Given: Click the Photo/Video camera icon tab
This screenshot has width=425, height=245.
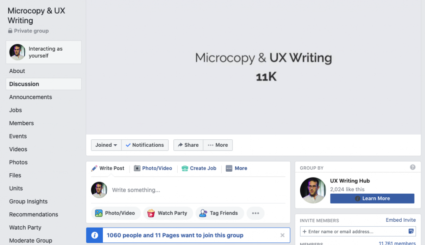Looking at the screenshot, I should [137, 168].
